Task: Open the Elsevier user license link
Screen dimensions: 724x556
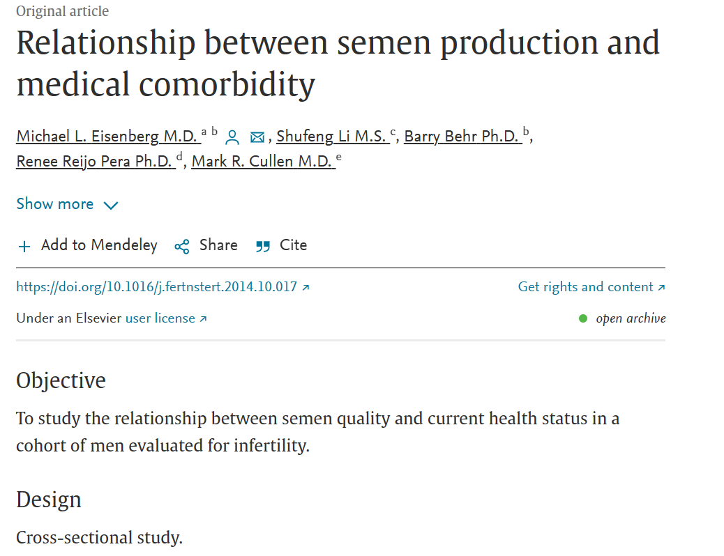Action: [x=160, y=318]
